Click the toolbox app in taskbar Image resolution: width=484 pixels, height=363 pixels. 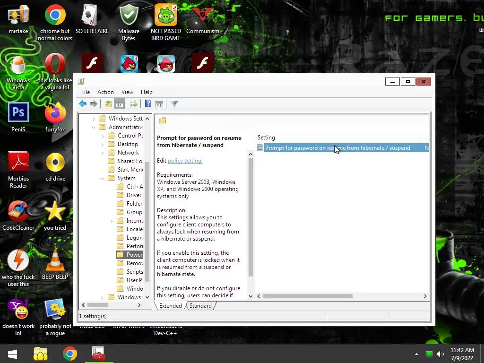pyautogui.click(x=99, y=354)
